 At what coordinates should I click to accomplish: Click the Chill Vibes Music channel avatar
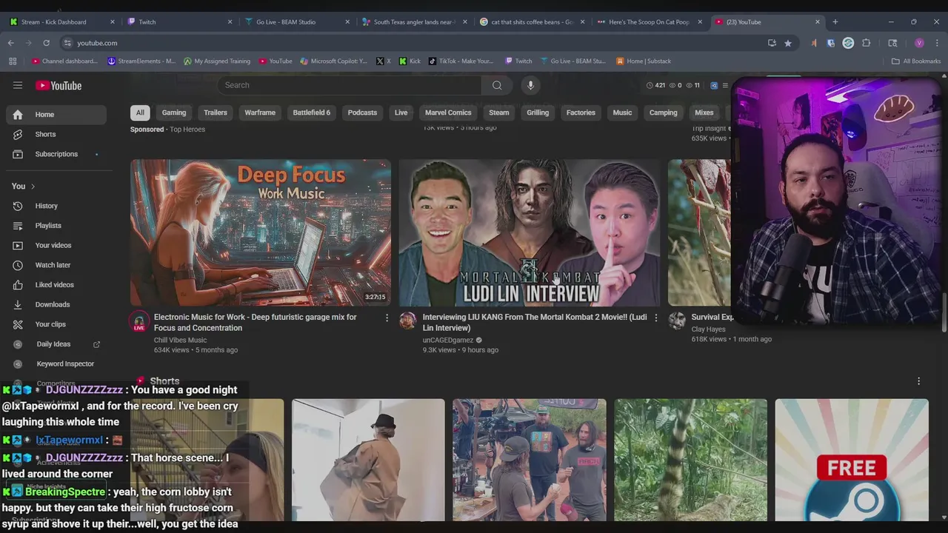point(139,321)
